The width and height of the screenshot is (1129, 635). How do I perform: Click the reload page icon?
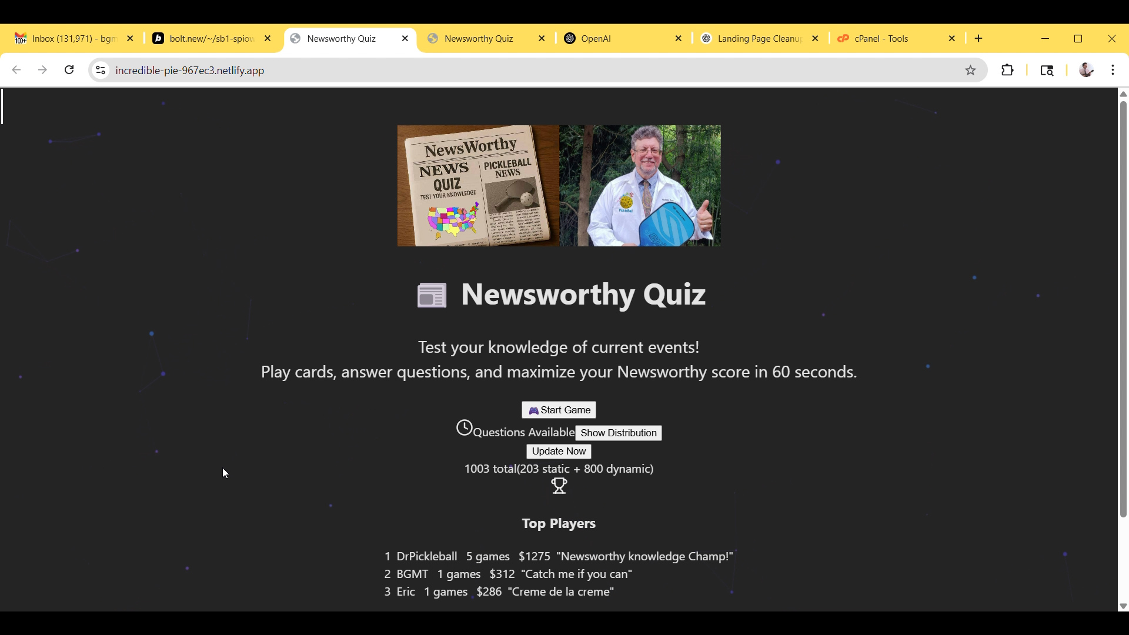click(x=69, y=70)
